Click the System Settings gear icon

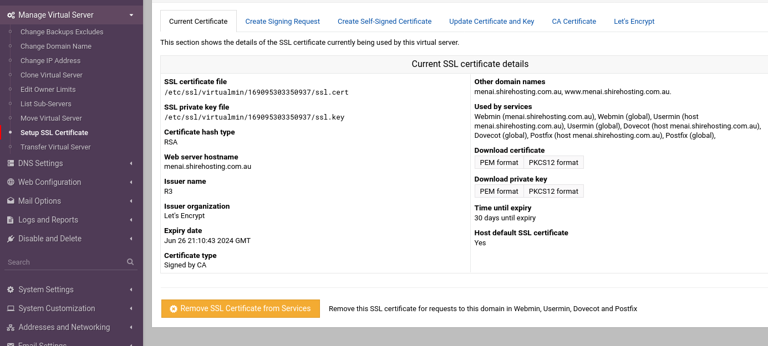[11, 290]
